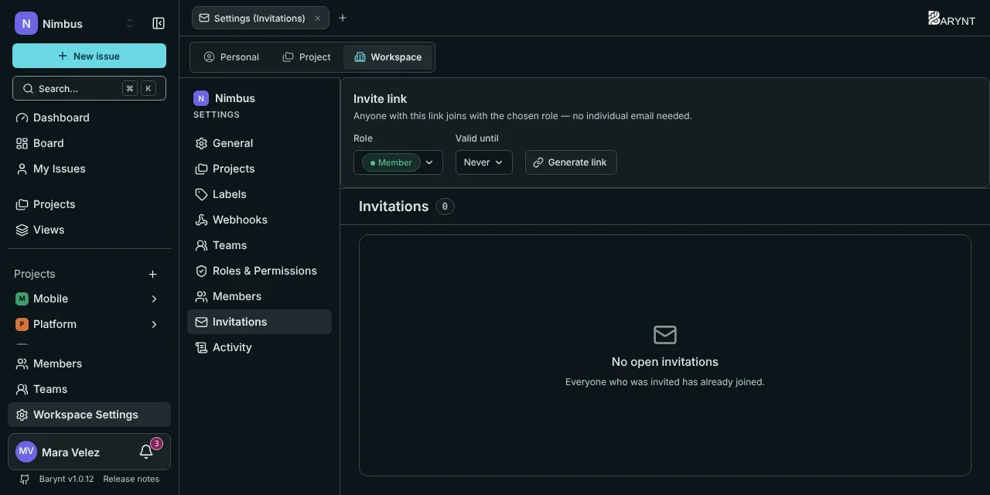Switch to the Project settings tab
The height and width of the screenshot is (495, 990).
point(307,57)
